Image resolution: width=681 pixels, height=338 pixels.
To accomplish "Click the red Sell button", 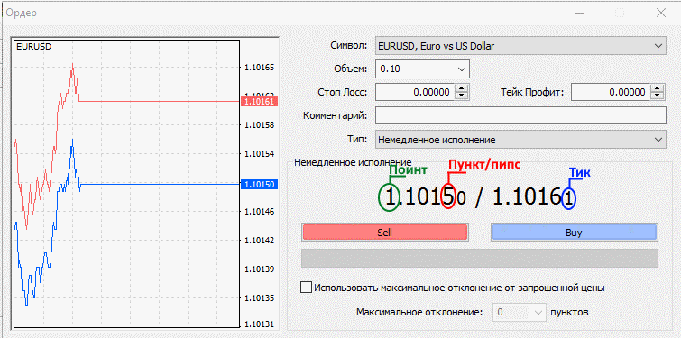I will [384, 233].
